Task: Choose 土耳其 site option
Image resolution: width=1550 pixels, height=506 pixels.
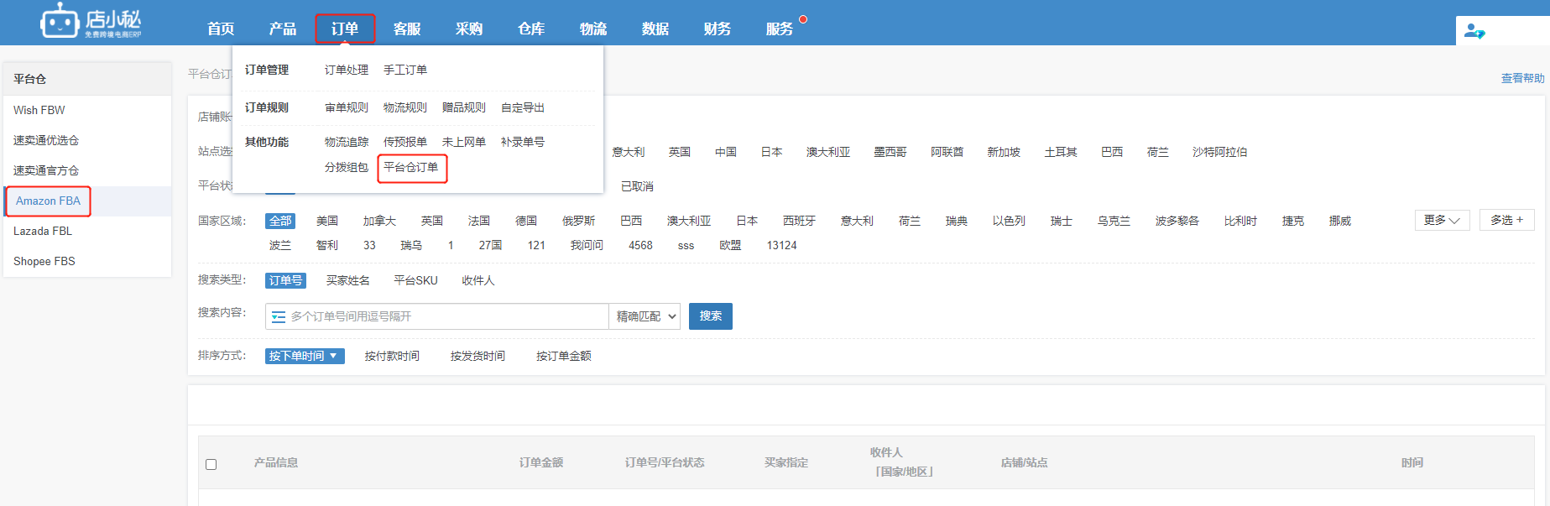Action: [1061, 152]
